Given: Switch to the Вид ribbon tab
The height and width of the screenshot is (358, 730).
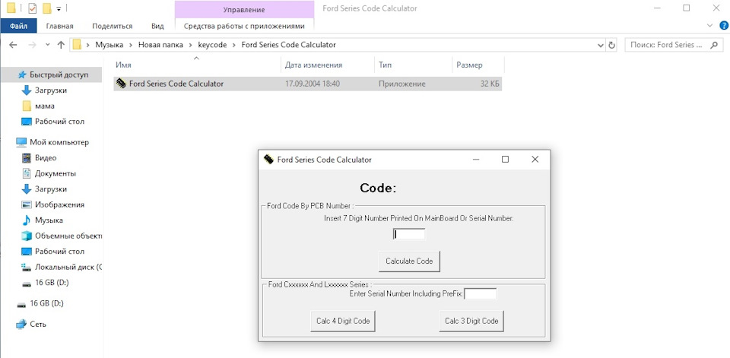Looking at the screenshot, I should (x=158, y=26).
